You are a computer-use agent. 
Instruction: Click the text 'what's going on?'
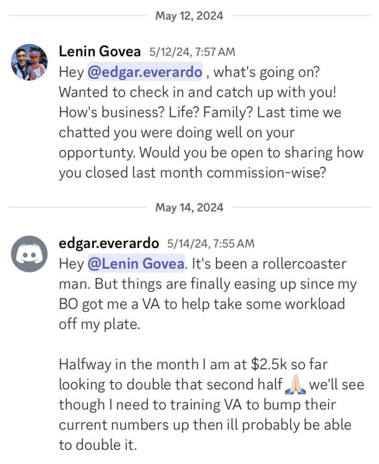pyautogui.click(x=266, y=72)
